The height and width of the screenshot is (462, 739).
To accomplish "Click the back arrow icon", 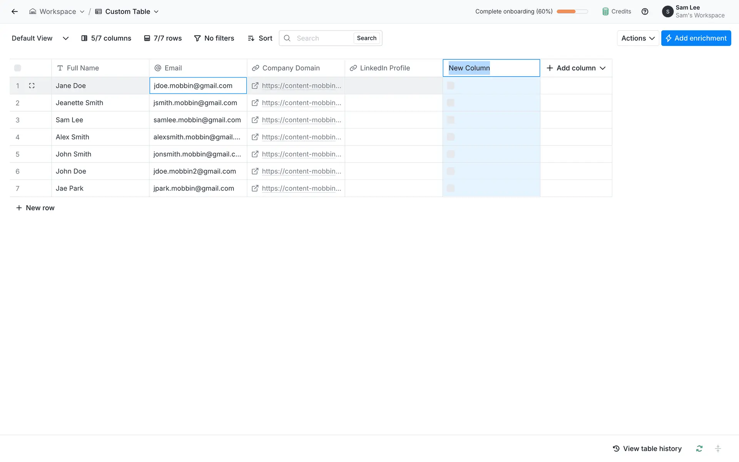I will [x=15, y=12].
